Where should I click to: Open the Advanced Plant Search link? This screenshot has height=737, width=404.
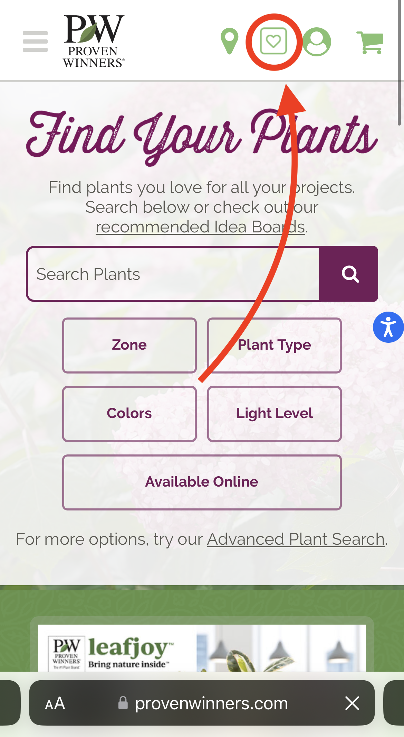click(x=296, y=539)
